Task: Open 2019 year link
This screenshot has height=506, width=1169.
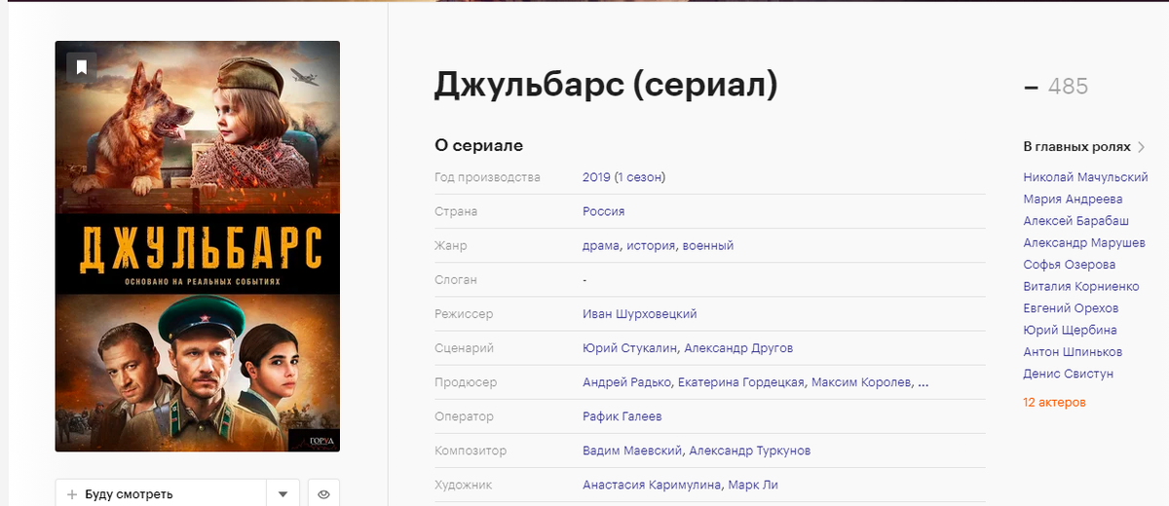Action: [x=596, y=177]
